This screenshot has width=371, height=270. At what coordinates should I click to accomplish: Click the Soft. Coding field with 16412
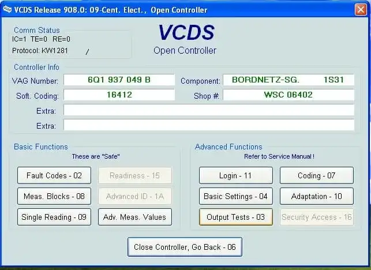pyautogui.click(x=119, y=95)
